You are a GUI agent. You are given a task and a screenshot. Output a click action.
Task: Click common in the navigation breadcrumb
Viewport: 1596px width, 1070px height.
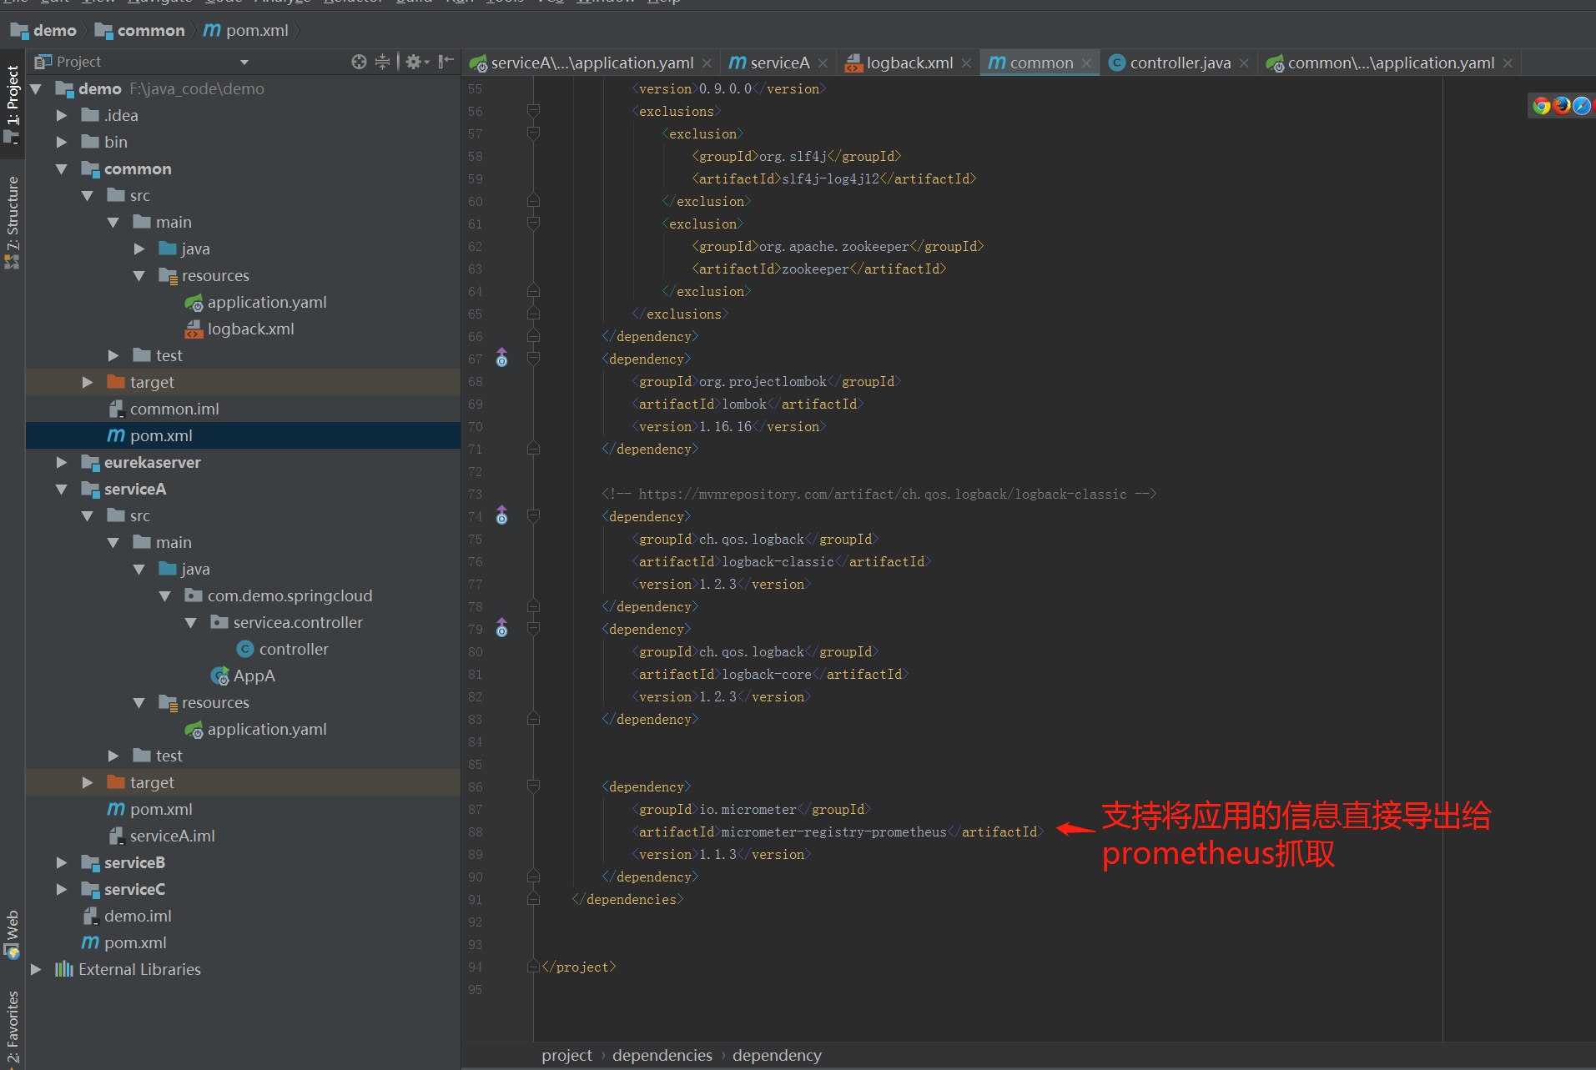coord(140,30)
